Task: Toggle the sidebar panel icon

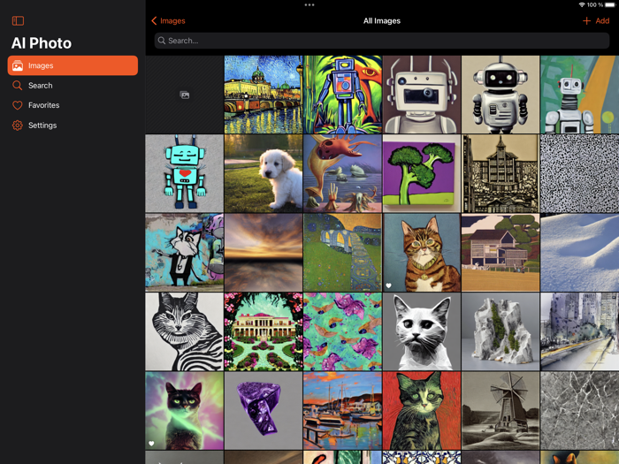Action: [x=19, y=20]
